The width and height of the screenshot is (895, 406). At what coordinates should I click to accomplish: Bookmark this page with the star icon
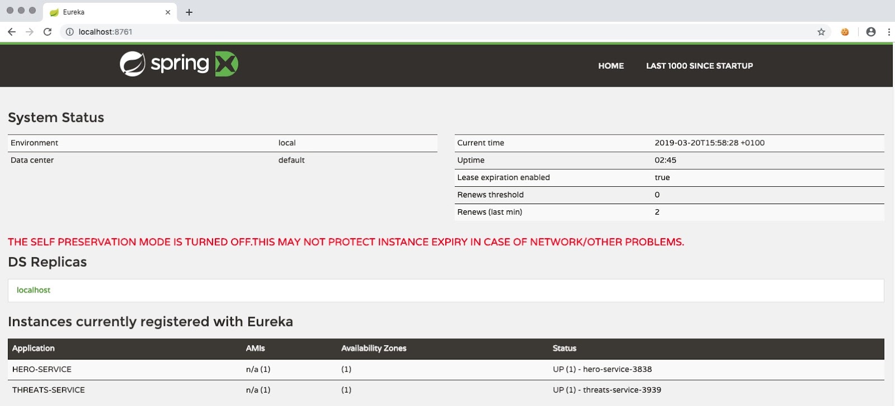point(821,32)
